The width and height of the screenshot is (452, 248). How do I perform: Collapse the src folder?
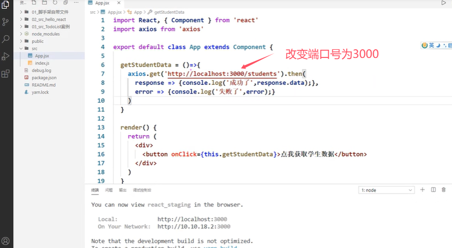point(49,48)
